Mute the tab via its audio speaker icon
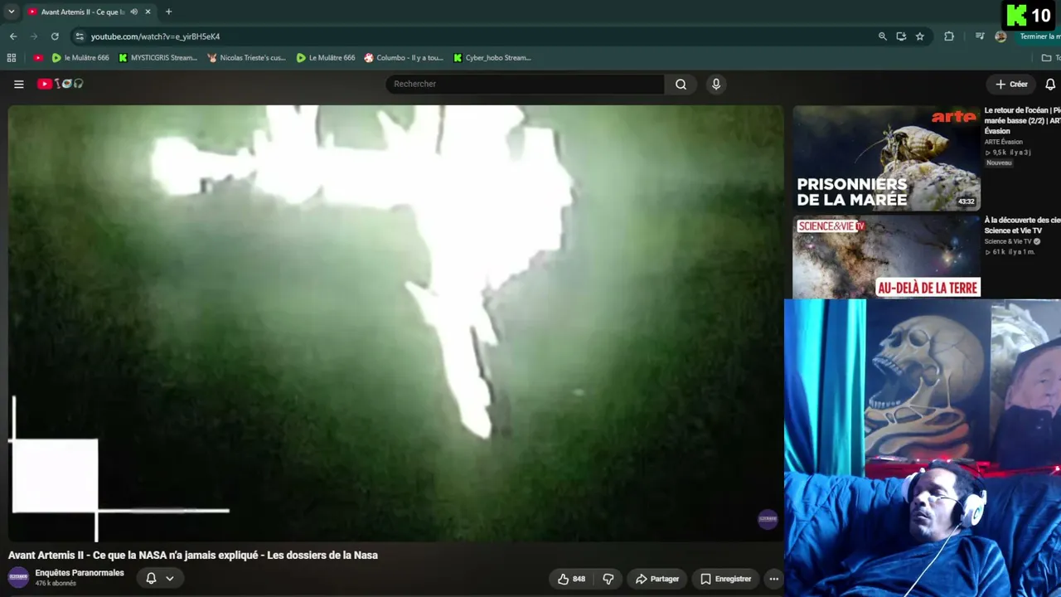Screen dimensions: 1061x597 (134, 12)
